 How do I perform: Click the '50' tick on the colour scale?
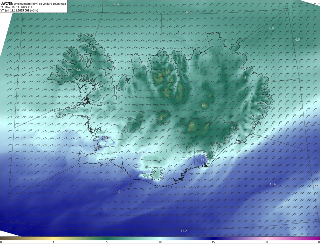pyautogui.click(x=318, y=242)
